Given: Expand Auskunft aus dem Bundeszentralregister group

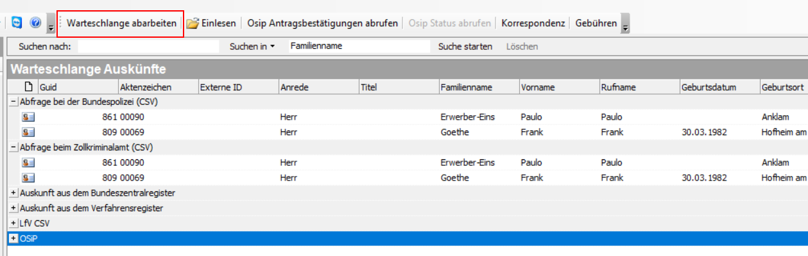Looking at the screenshot, I should coord(13,193).
